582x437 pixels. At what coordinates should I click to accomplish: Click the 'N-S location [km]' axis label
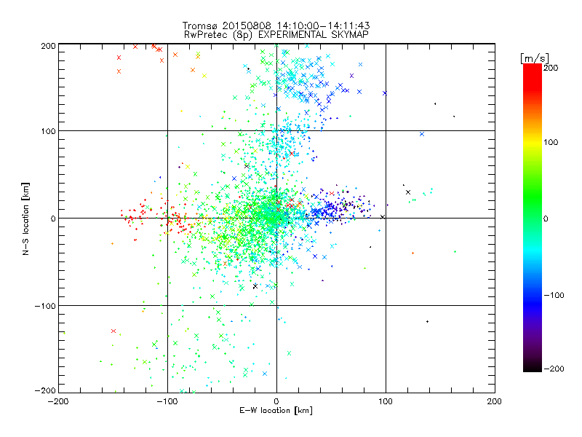click(x=25, y=219)
